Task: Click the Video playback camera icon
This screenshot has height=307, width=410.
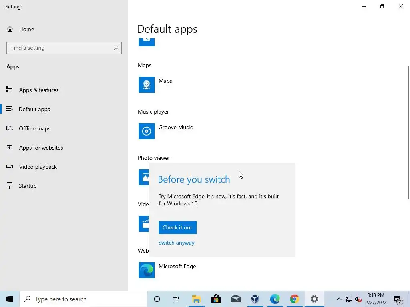Action: [x=10, y=167]
